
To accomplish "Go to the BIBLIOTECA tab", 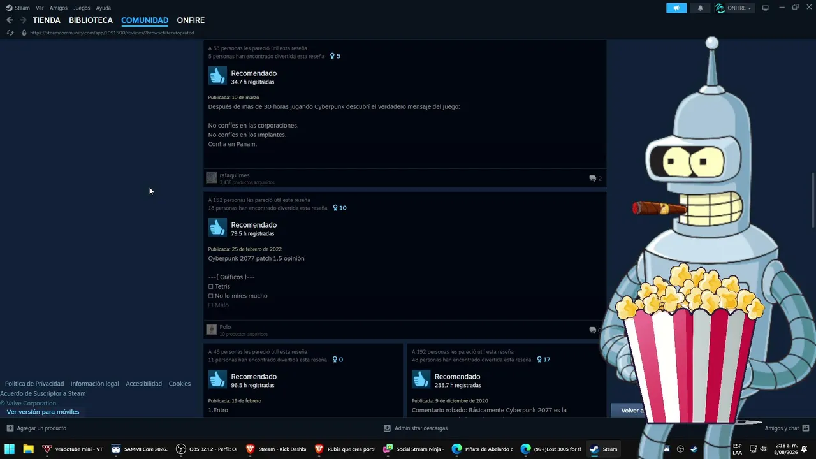I will tap(91, 20).
